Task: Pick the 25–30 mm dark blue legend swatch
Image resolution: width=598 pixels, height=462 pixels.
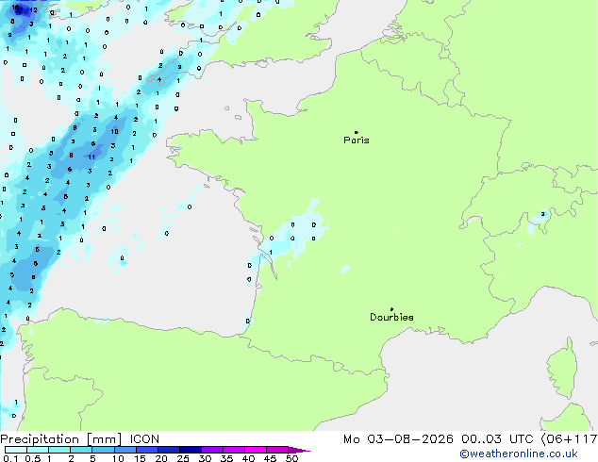Action: point(191,450)
